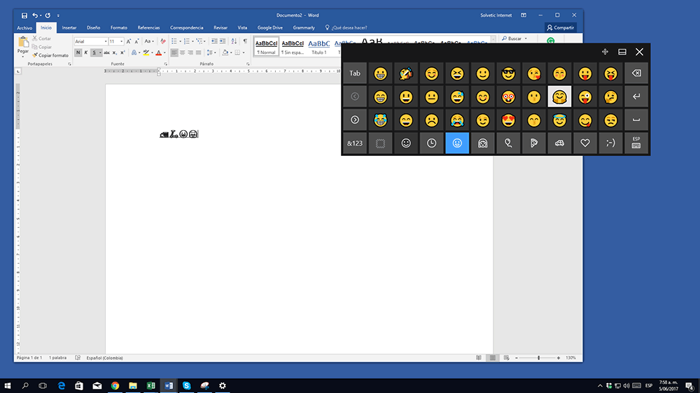This screenshot has height=393, width=700.
Task: Tap the Enter key on touch keyboard
Action: 636,97
